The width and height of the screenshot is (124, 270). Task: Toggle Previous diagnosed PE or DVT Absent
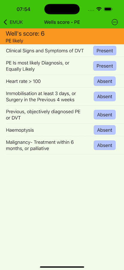click(105, 115)
